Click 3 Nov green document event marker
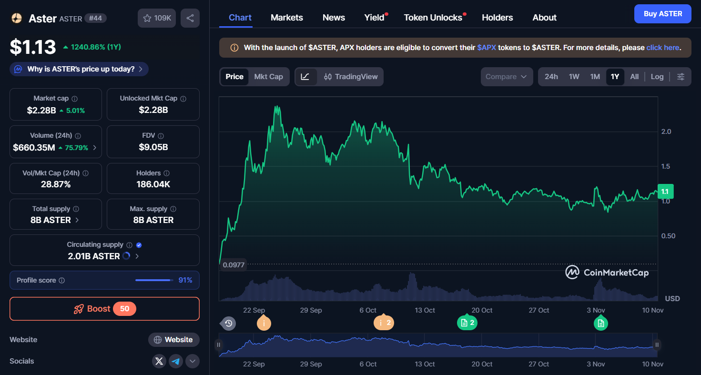The height and width of the screenshot is (375, 701). click(600, 323)
